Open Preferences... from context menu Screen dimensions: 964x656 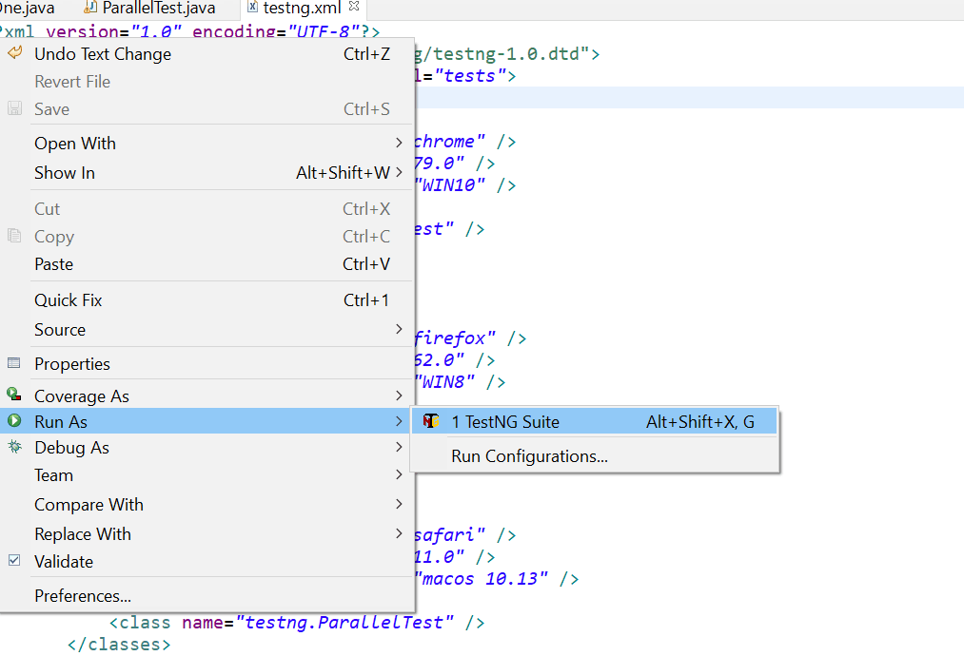(x=83, y=596)
